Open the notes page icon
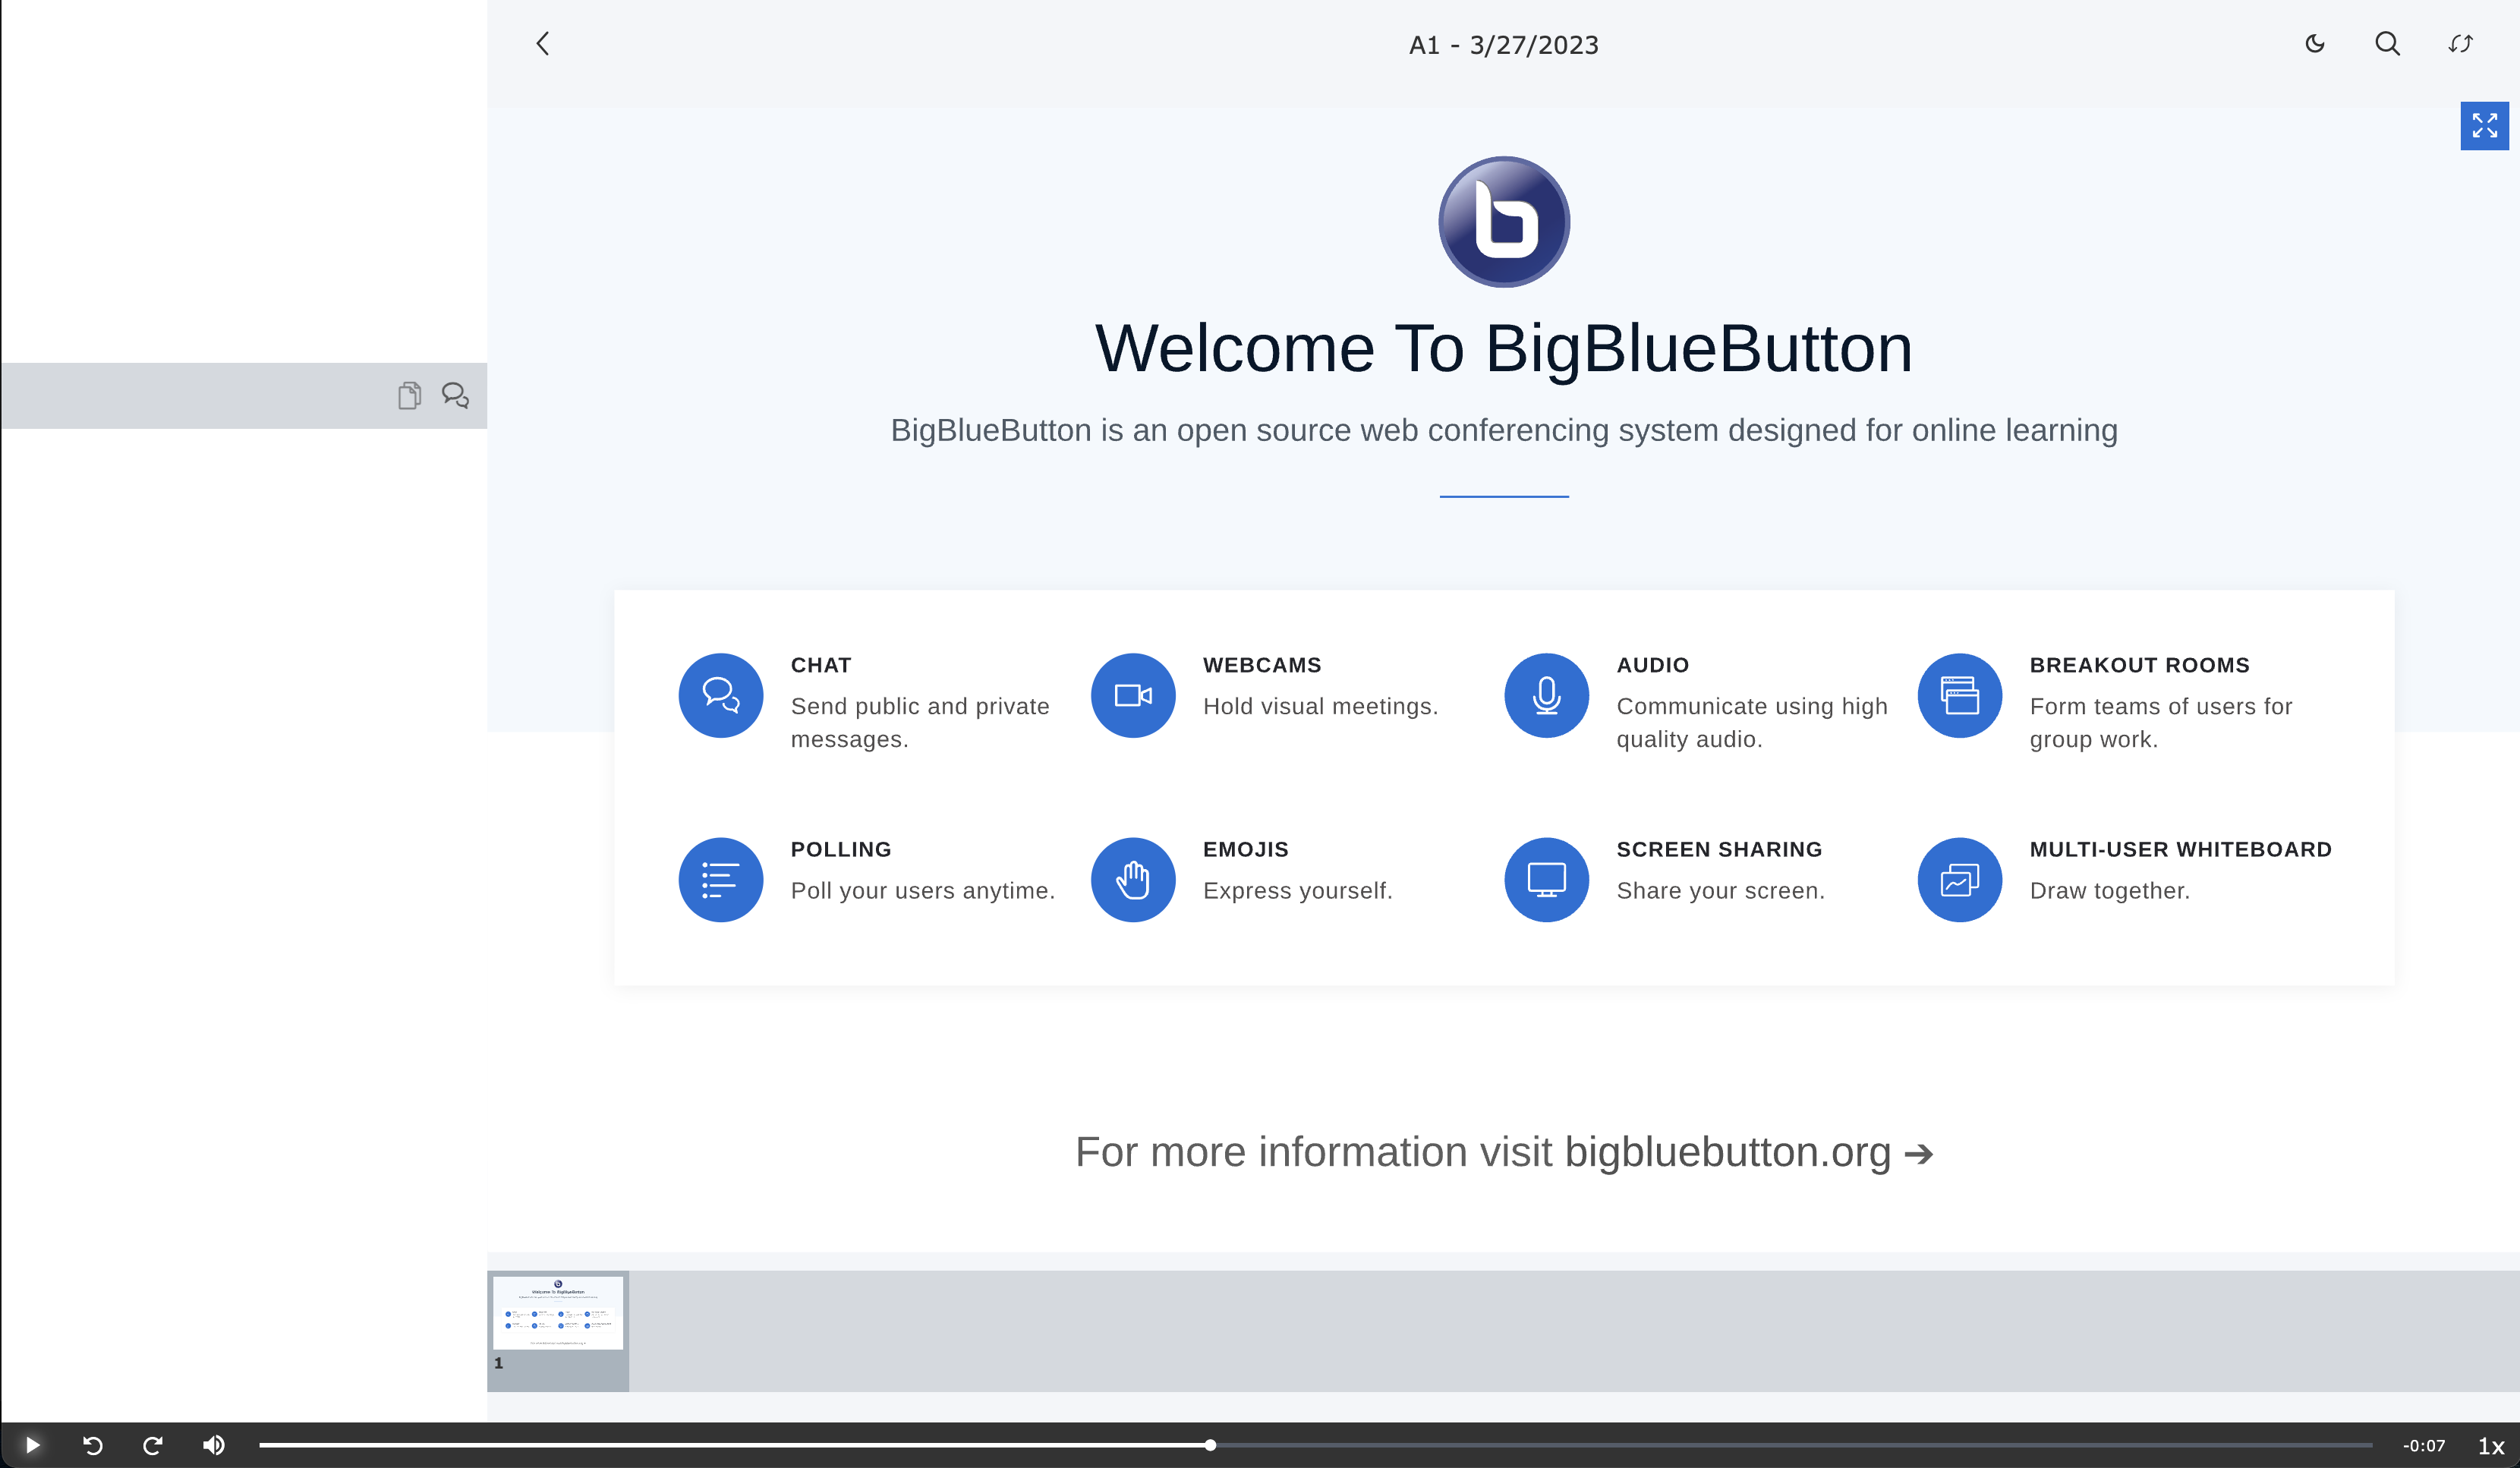The width and height of the screenshot is (2520, 1468). (x=409, y=396)
